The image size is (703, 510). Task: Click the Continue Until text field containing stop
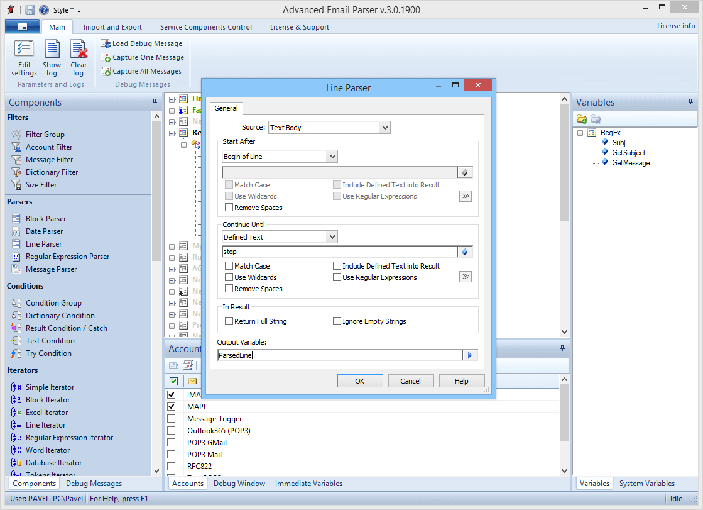click(x=340, y=252)
